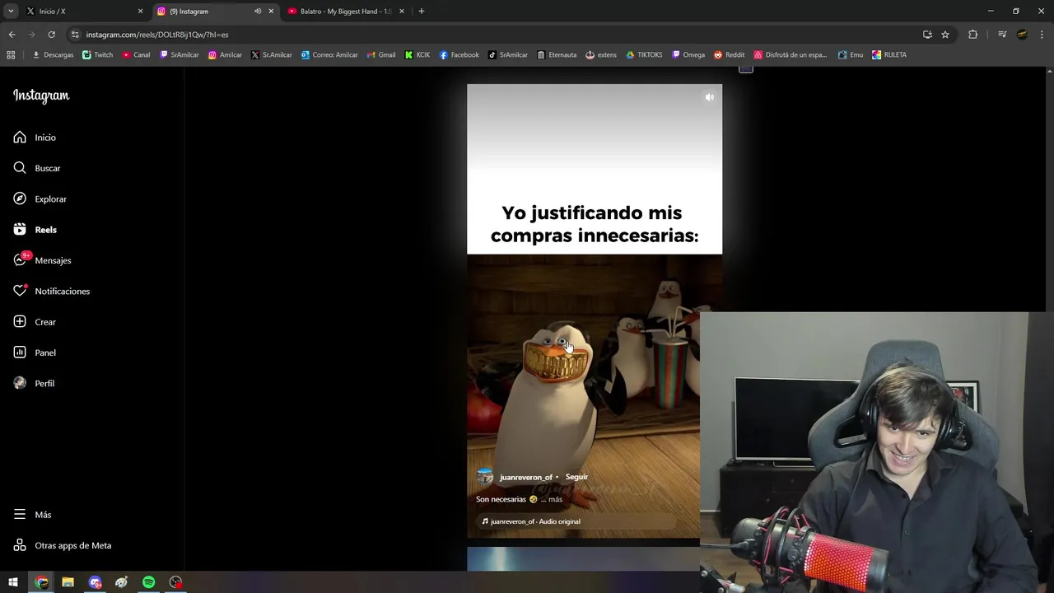This screenshot has height=593, width=1054.
Task: Open juanreveron_of profile name
Action: pos(526,478)
